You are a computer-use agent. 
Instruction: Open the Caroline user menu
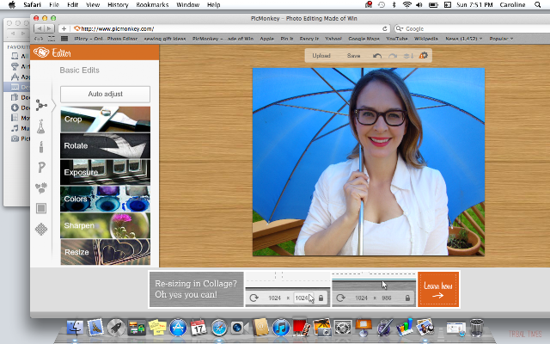512,4
